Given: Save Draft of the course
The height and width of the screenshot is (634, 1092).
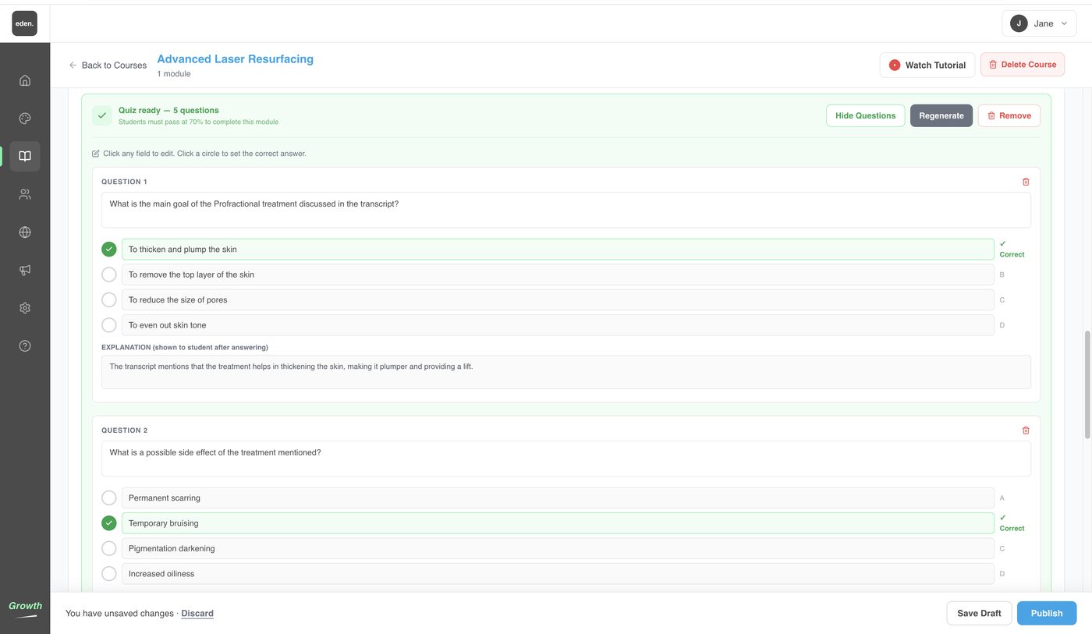Looking at the screenshot, I should pyautogui.click(x=979, y=613).
